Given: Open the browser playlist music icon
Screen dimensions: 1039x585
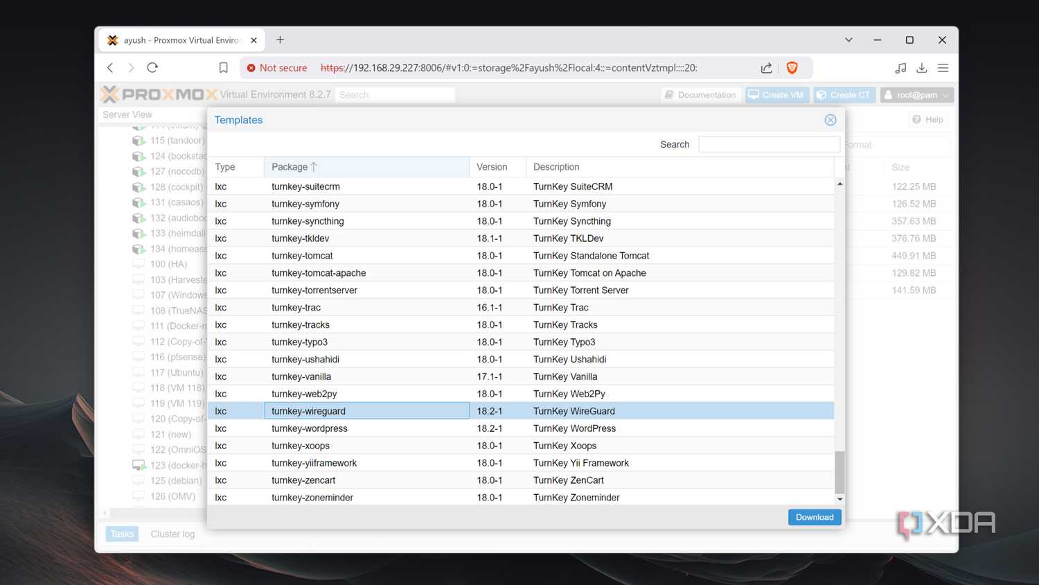Looking at the screenshot, I should [x=900, y=68].
